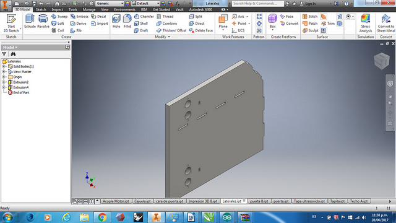The height and width of the screenshot is (223, 396).
Task: Open the Acople Motor.ipt document tab
Action: pyautogui.click(x=116, y=201)
